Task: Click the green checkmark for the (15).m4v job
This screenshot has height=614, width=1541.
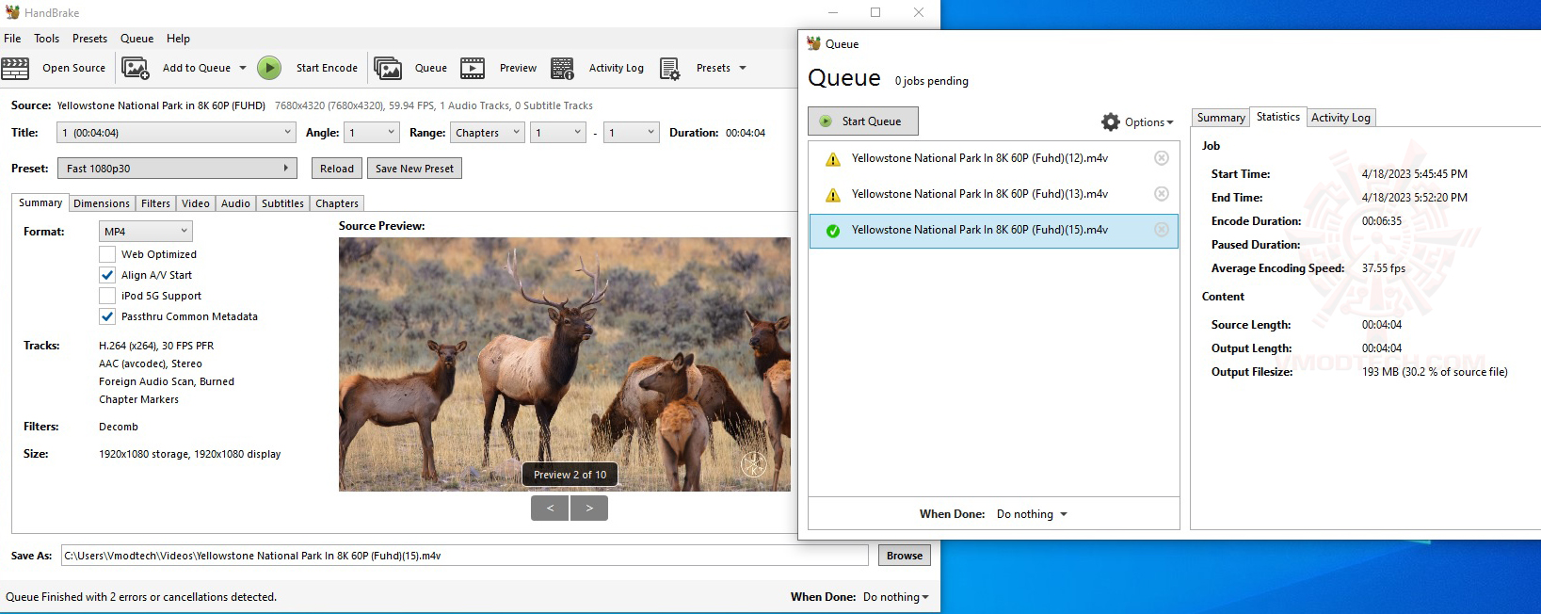Action: 833,231
